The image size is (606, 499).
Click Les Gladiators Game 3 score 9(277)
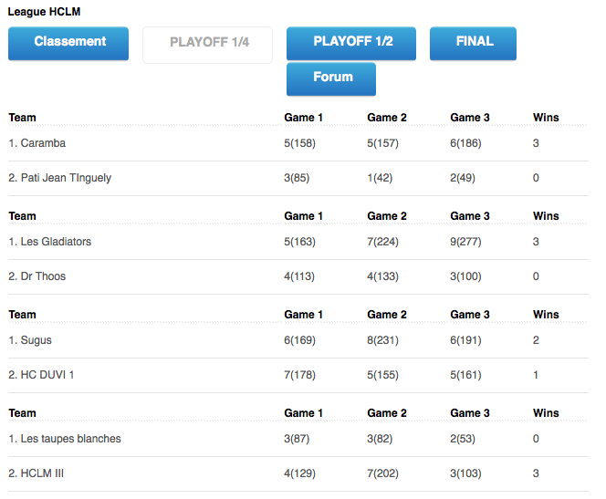[x=465, y=242]
